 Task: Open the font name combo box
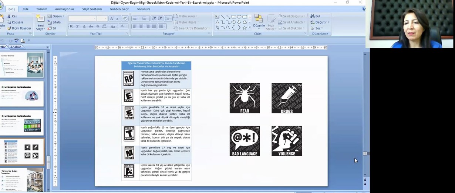point(82,18)
